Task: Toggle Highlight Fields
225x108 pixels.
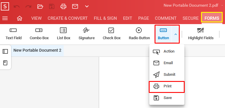Action: pyautogui.click(x=201, y=34)
